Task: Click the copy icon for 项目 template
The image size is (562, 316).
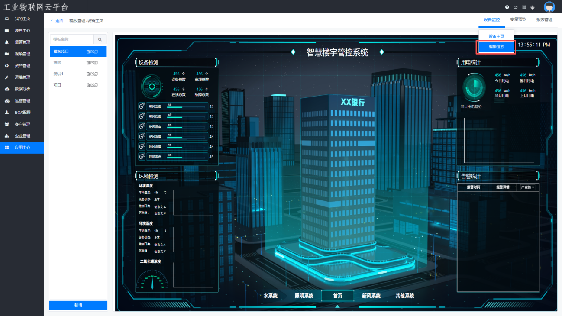Action: 96,85
